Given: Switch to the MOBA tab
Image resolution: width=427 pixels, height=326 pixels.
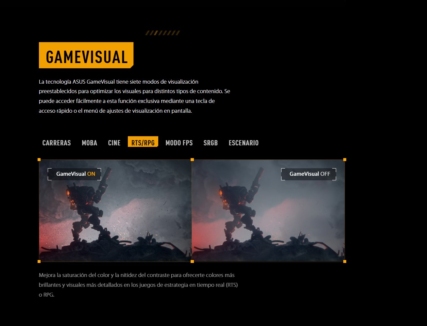Looking at the screenshot, I should click(x=90, y=143).
